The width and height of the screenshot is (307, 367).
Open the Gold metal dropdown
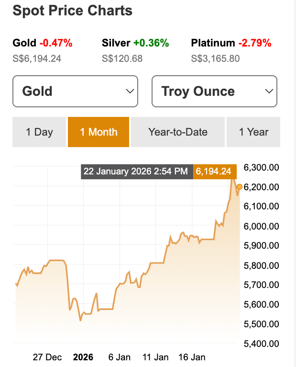pyautogui.click(x=75, y=91)
